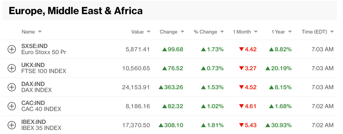Sort table by Name column arrow

[40, 32]
